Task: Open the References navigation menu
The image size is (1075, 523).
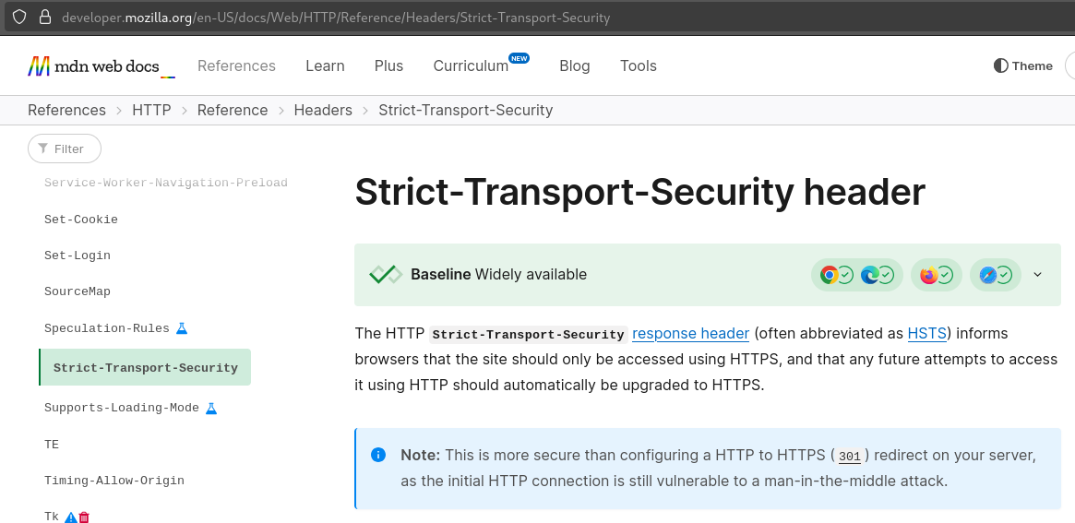Action: pyautogui.click(x=236, y=65)
